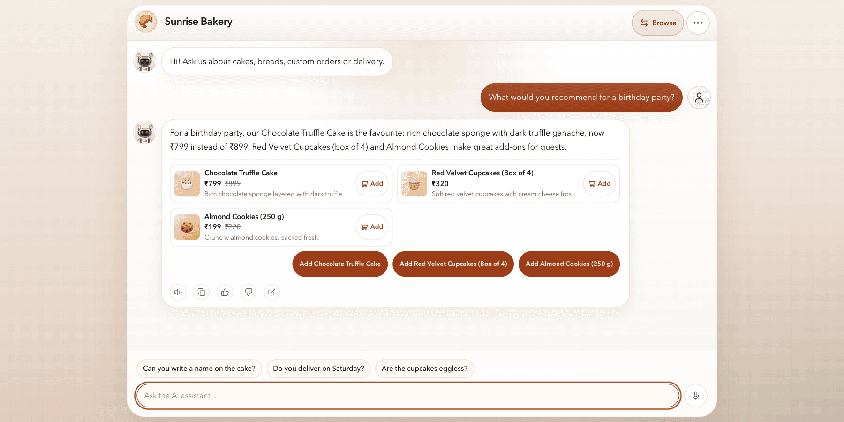Click the 'Chocolate Truffle Cake' card title
844x422 pixels.
point(241,173)
